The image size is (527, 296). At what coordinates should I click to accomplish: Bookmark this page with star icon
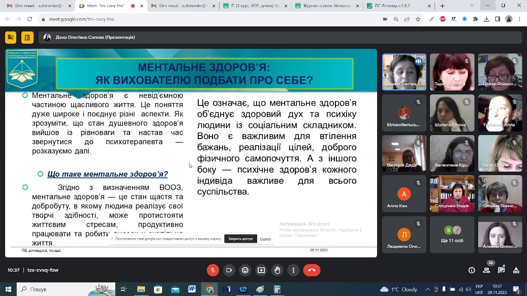[x=418, y=19]
